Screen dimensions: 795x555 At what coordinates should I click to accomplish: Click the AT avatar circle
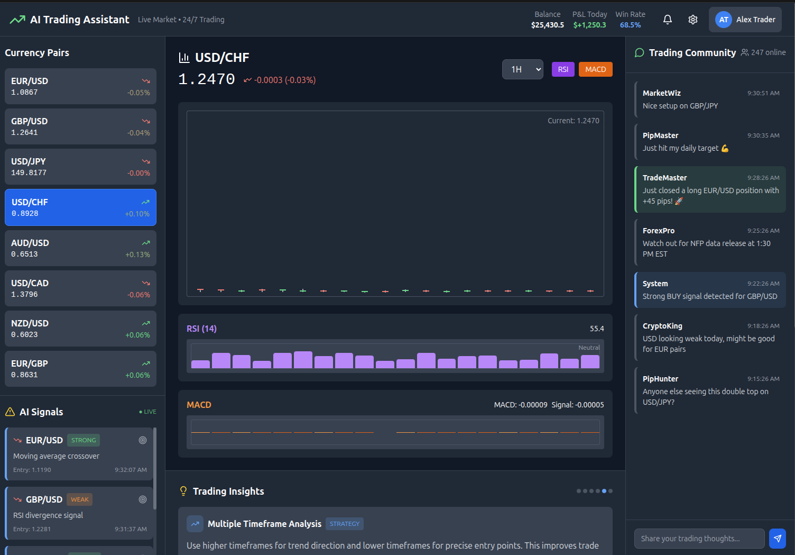tap(724, 20)
